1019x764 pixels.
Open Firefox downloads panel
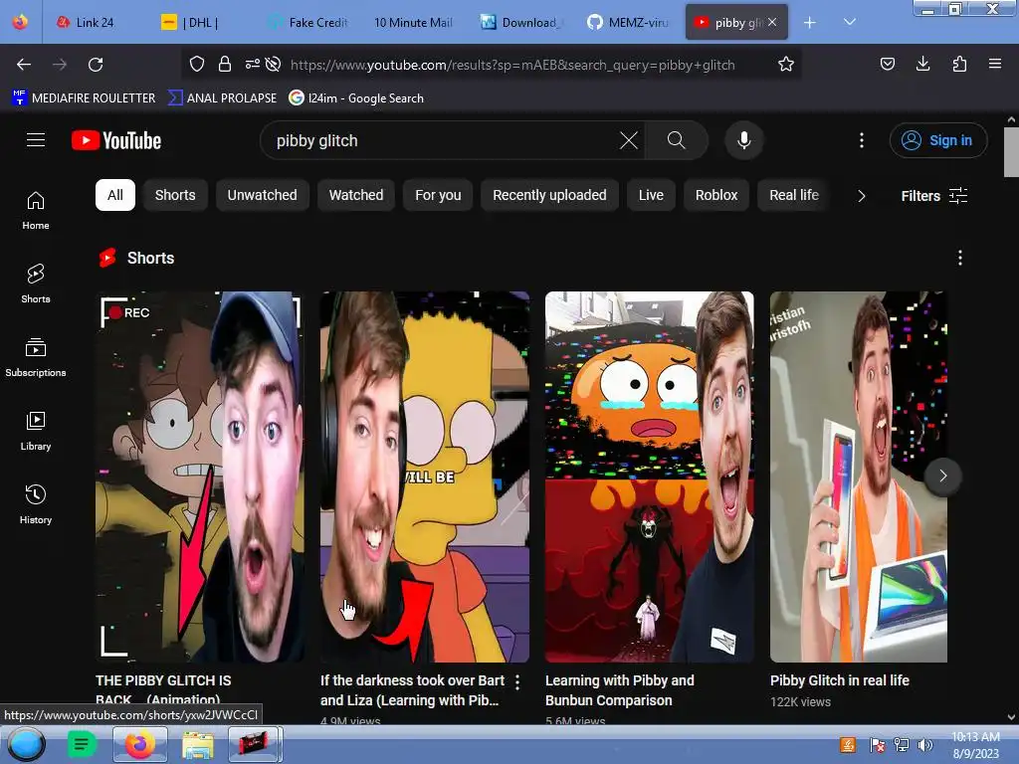[x=922, y=64]
